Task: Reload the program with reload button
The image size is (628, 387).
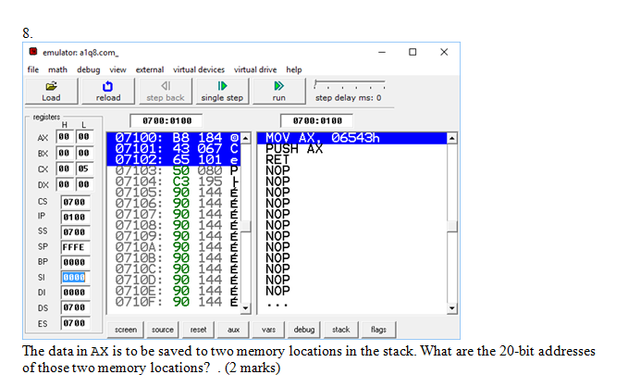Action: 107,91
